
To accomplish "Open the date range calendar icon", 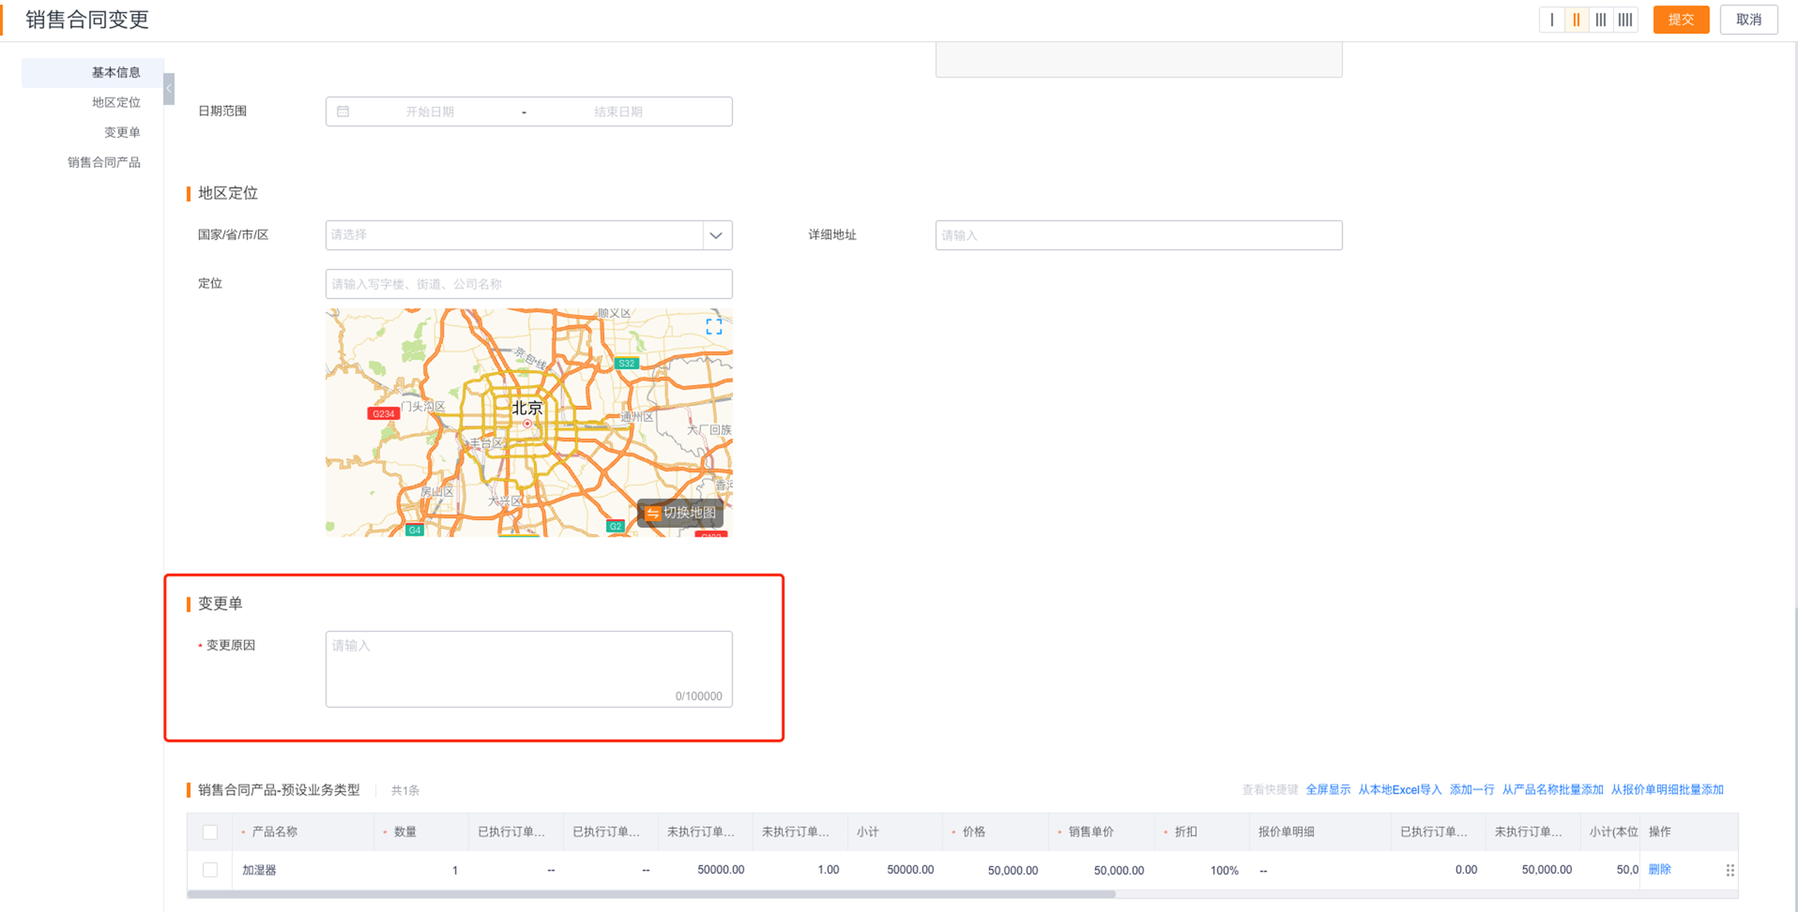I will pos(343,112).
